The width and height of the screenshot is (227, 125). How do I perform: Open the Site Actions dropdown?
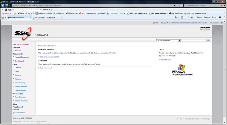pyautogui.click(x=214, y=23)
